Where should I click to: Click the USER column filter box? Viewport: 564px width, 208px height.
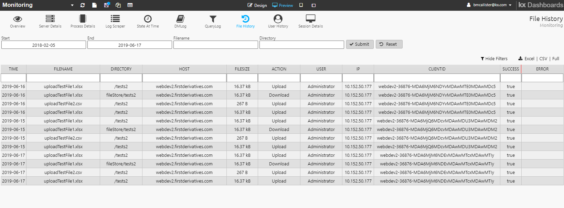click(x=321, y=78)
